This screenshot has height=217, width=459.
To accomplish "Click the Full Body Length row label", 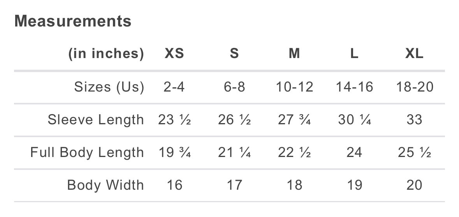I will 87,152.
